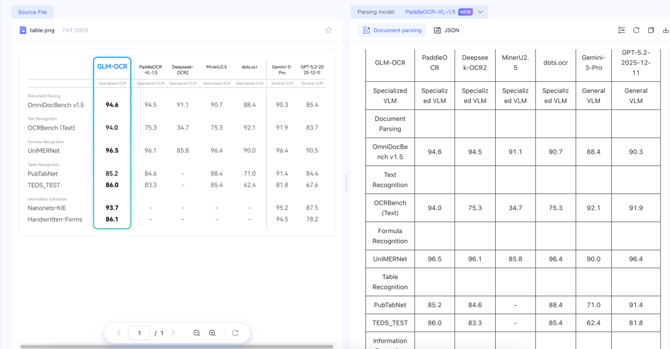Click the source table image preview

(x=177, y=143)
